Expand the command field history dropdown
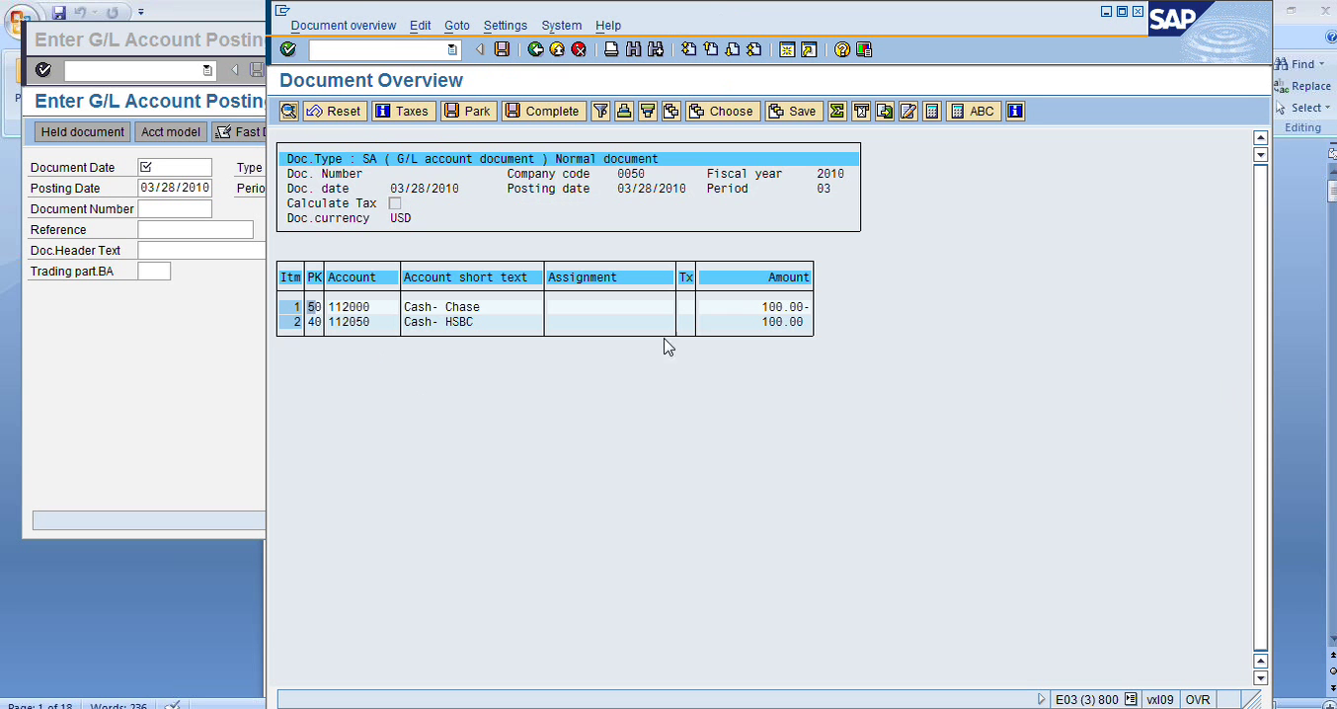Image resolution: width=1337 pixels, height=709 pixels. pyautogui.click(x=452, y=49)
